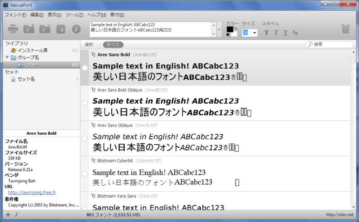Click the Print toolbar icon
This screenshot has height=222, width=359.
[13, 29]
